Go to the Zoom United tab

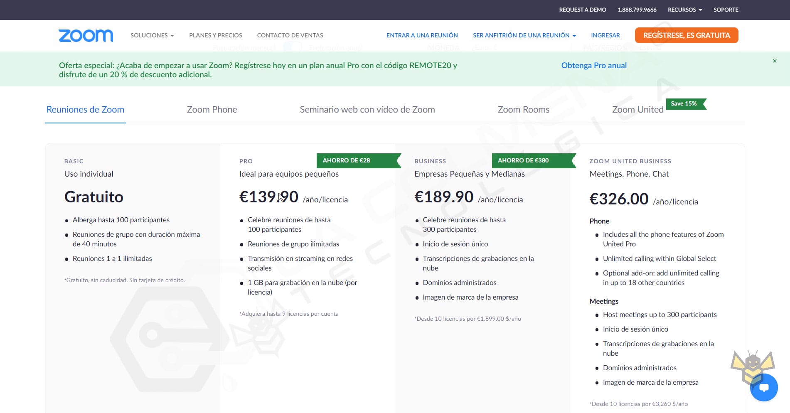(637, 110)
